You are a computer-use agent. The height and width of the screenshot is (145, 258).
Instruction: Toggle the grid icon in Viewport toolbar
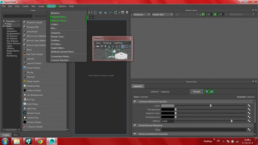point(123,46)
